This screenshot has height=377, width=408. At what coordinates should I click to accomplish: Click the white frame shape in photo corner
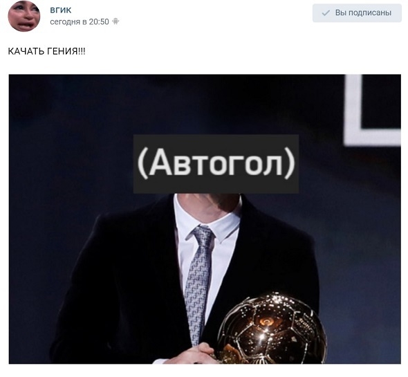pyautogui.click(x=373, y=110)
